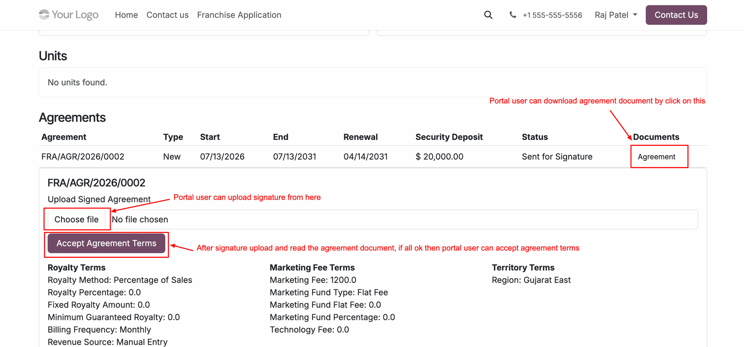
Task: Click the Status column header
Action: coord(535,137)
